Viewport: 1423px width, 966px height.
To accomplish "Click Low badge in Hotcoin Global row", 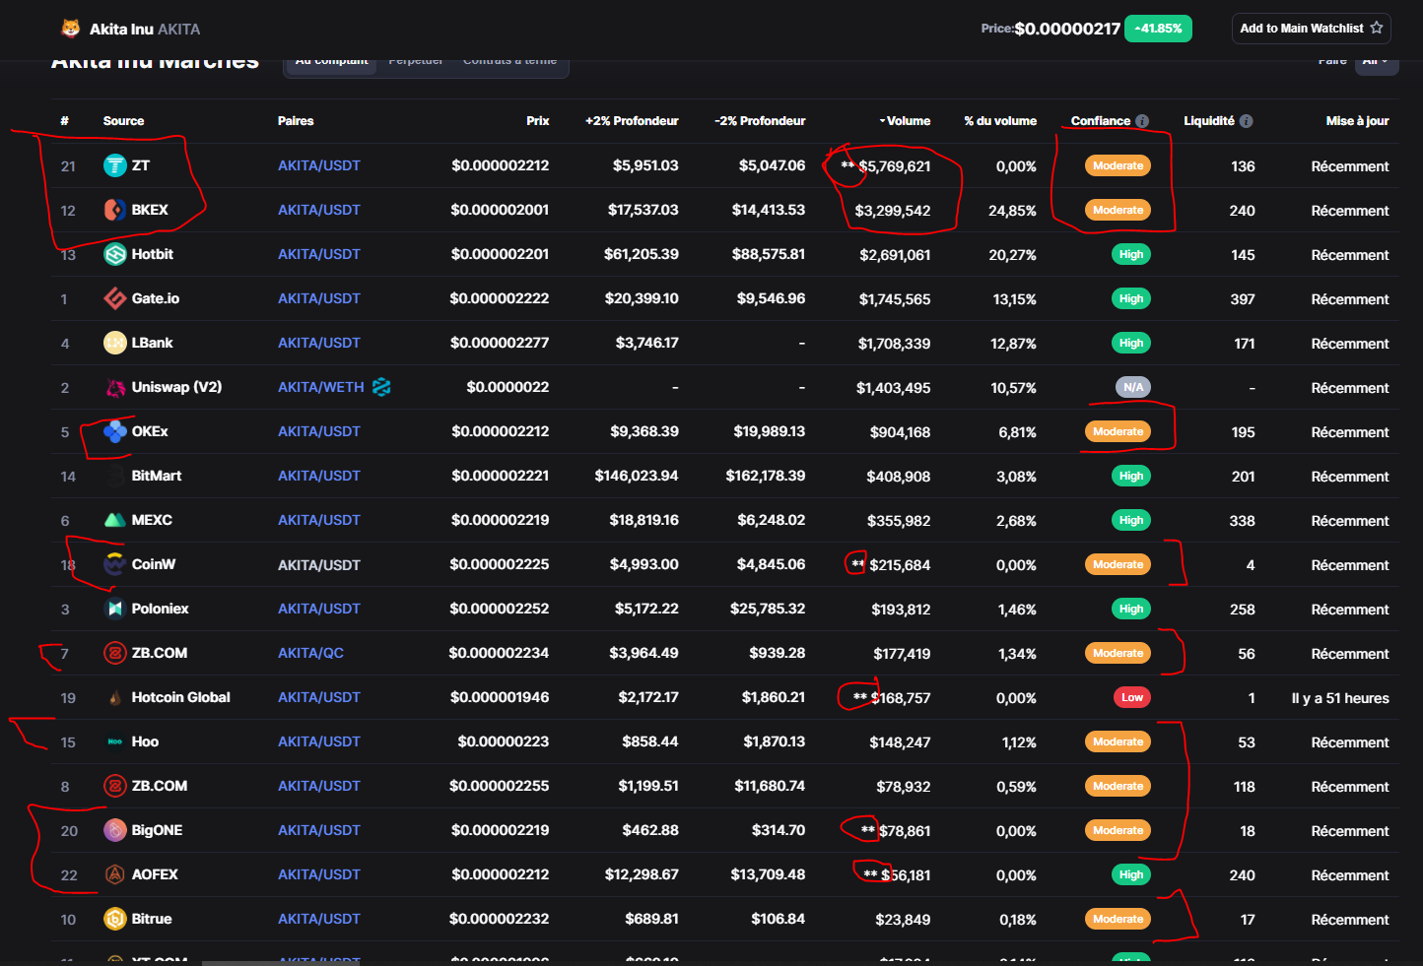I will (1132, 697).
